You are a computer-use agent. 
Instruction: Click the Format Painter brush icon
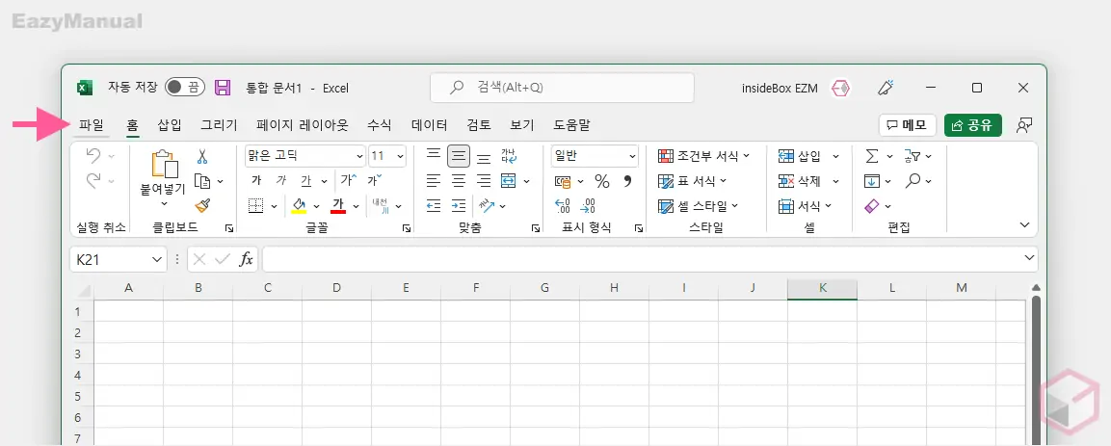(x=202, y=205)
